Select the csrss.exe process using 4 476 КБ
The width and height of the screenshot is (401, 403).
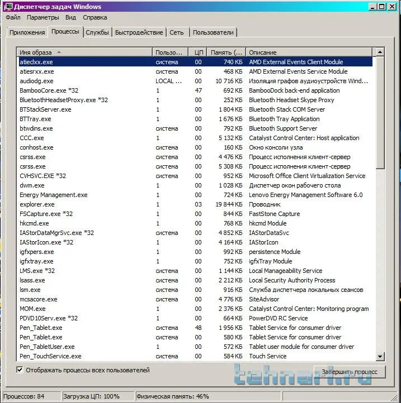tap(196, 157)
